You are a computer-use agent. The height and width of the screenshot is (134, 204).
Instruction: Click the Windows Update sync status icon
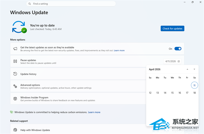[19, 27]
